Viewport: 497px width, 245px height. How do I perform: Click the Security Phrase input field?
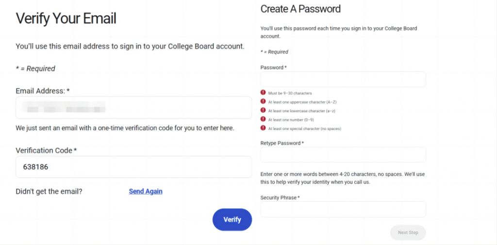tap(343, 209)
